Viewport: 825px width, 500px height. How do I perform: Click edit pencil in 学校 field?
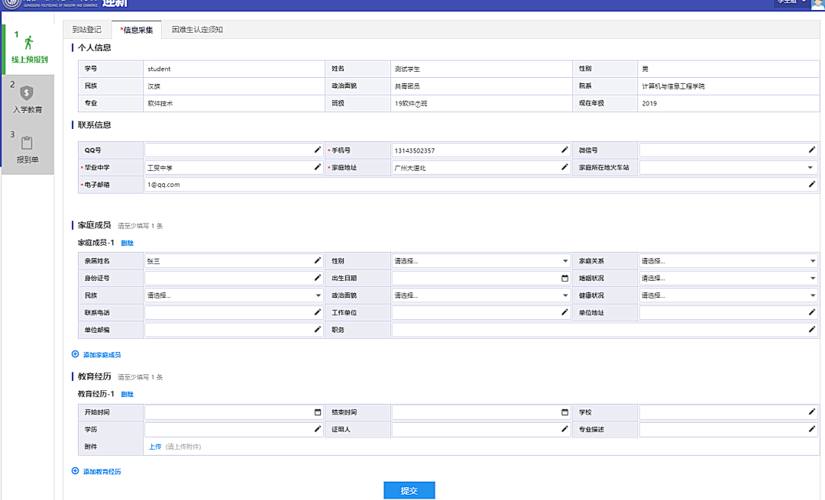pos(812,411)
